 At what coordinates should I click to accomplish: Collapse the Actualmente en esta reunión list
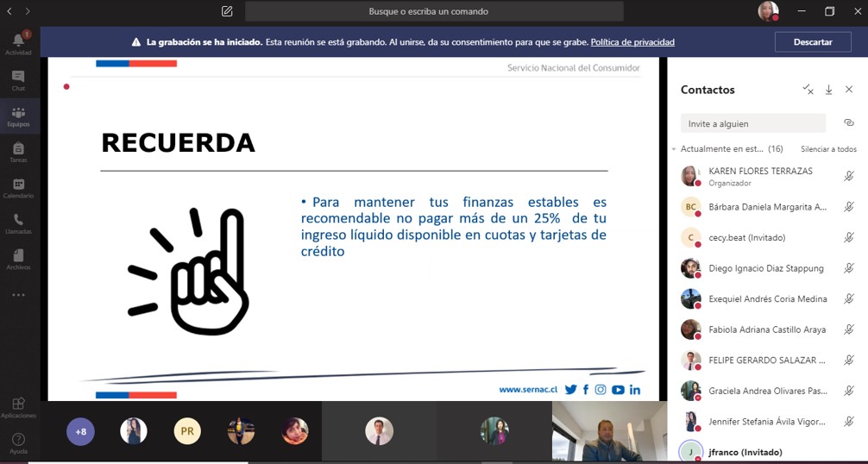(x=674, y=149)
